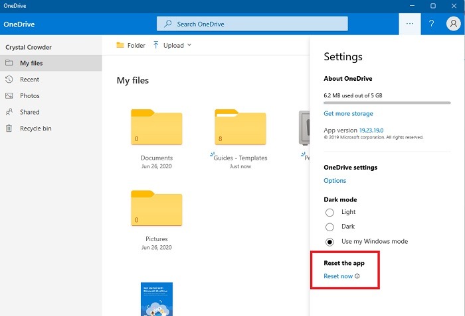Open the Options link under OneDrive settings
The image size is (465, 316).
[335, 180]
